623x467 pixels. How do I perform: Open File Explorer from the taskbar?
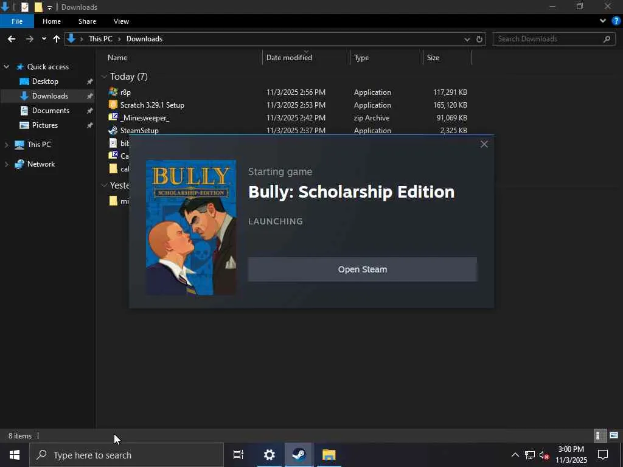click(329, 455)
